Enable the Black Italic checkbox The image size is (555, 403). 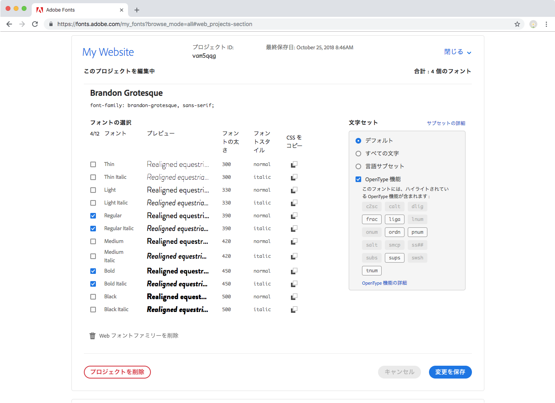93,310
